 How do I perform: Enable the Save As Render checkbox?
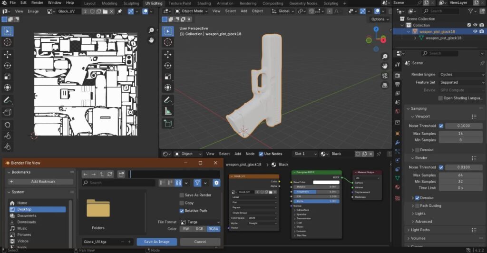pyautogui.click(x=182, y=195)
